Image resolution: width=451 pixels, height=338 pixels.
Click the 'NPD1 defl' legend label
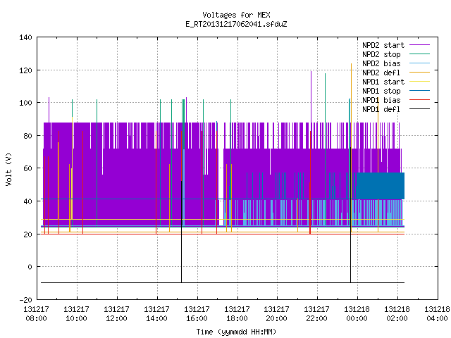pyautogui.click(x=381, y=109)
